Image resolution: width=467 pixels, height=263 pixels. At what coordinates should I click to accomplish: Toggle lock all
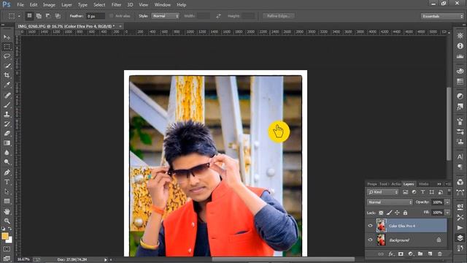point(405,213)
